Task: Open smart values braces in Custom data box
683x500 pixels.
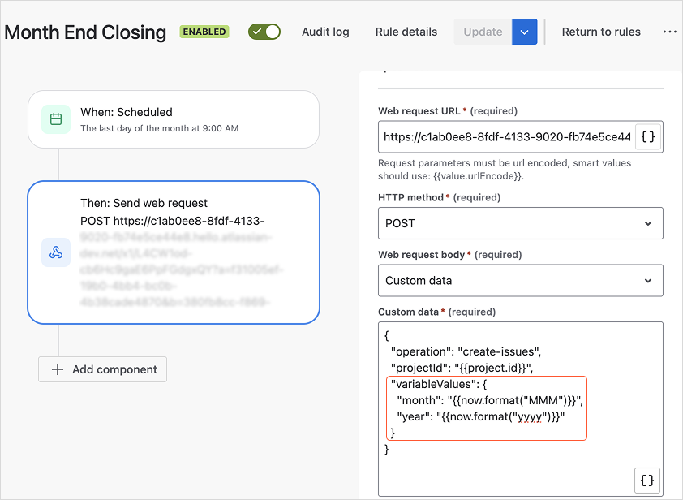Action: [x=647, y=480]
